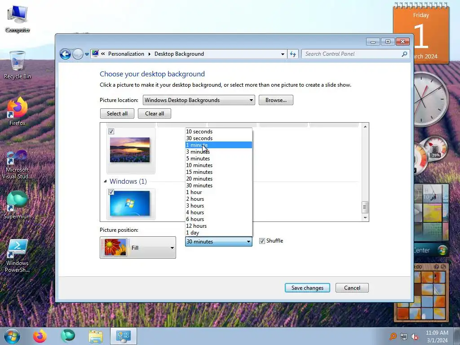This screenshot has width=460, height=345.
Task: Click the Search Control Panel field
Action: tap(355, 54)
